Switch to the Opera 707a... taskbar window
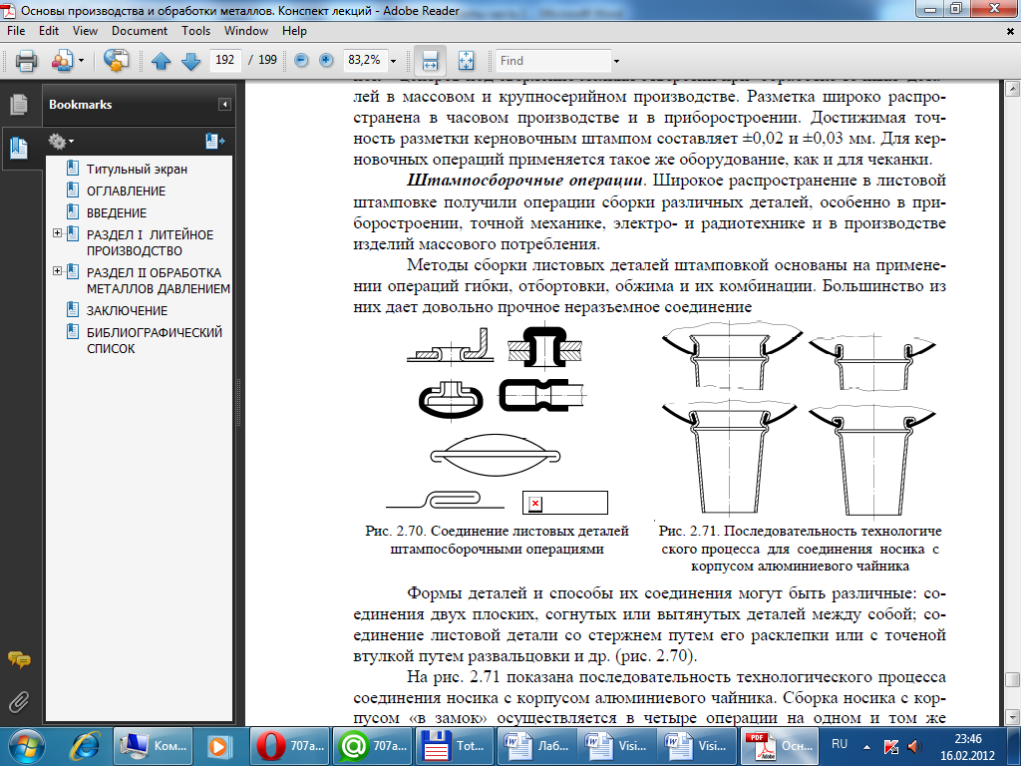 click(x=290, y=746)
